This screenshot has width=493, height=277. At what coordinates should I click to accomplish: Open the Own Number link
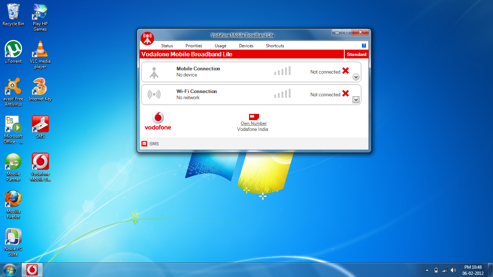pos(254,123)
